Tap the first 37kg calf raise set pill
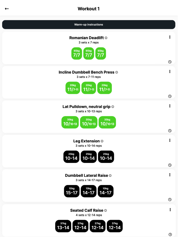 point(63,226)
